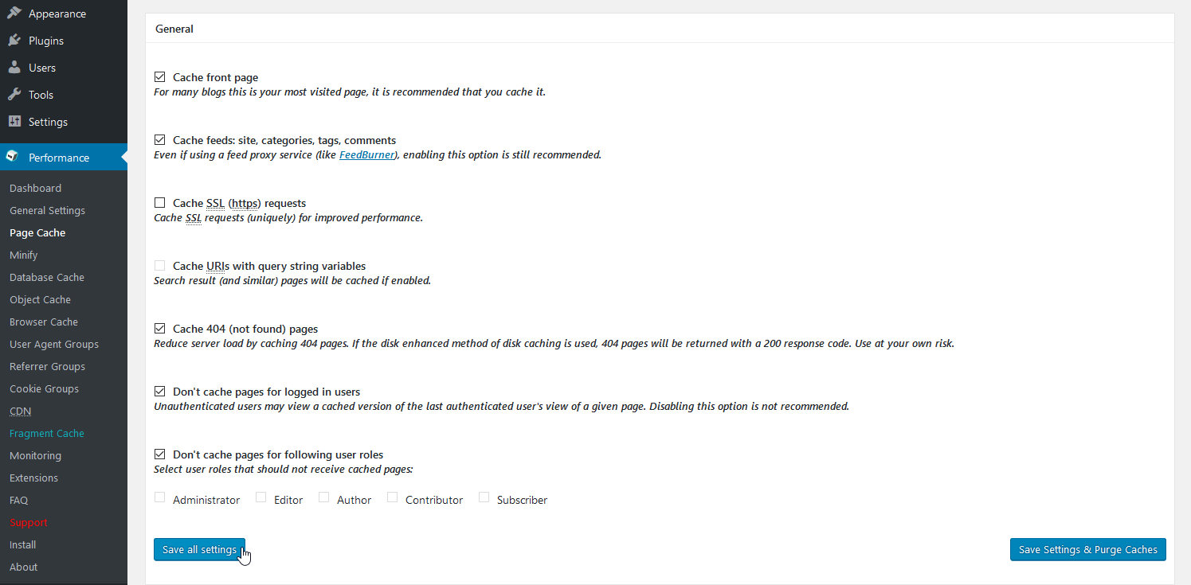Uncheck the Cache front page checkbox

(160, 77)
